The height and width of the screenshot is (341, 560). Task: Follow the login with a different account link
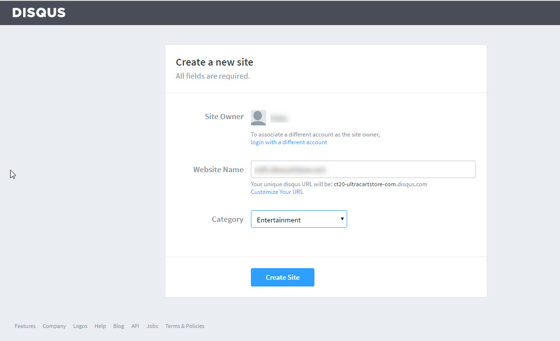tap(288, 142)
